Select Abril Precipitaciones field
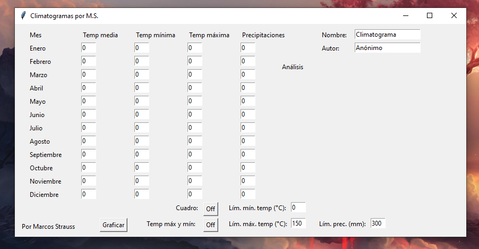The width and height of the screenshot is (479, 249). [x=248, y=87]
